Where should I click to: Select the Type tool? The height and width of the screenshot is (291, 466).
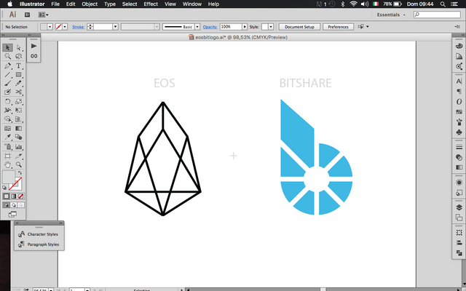[x=19, y=66]
